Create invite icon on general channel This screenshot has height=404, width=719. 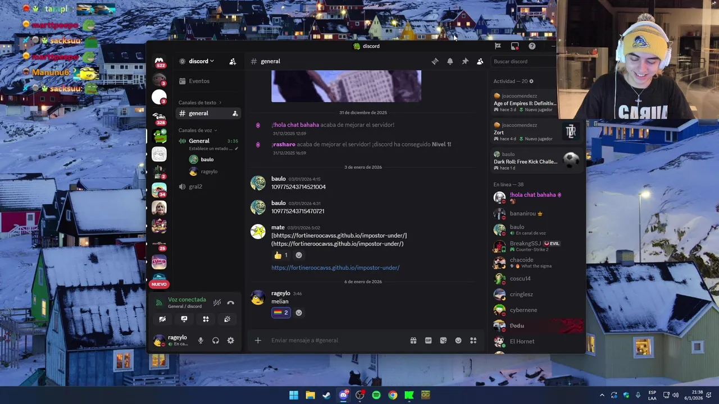tap(235, 113)
